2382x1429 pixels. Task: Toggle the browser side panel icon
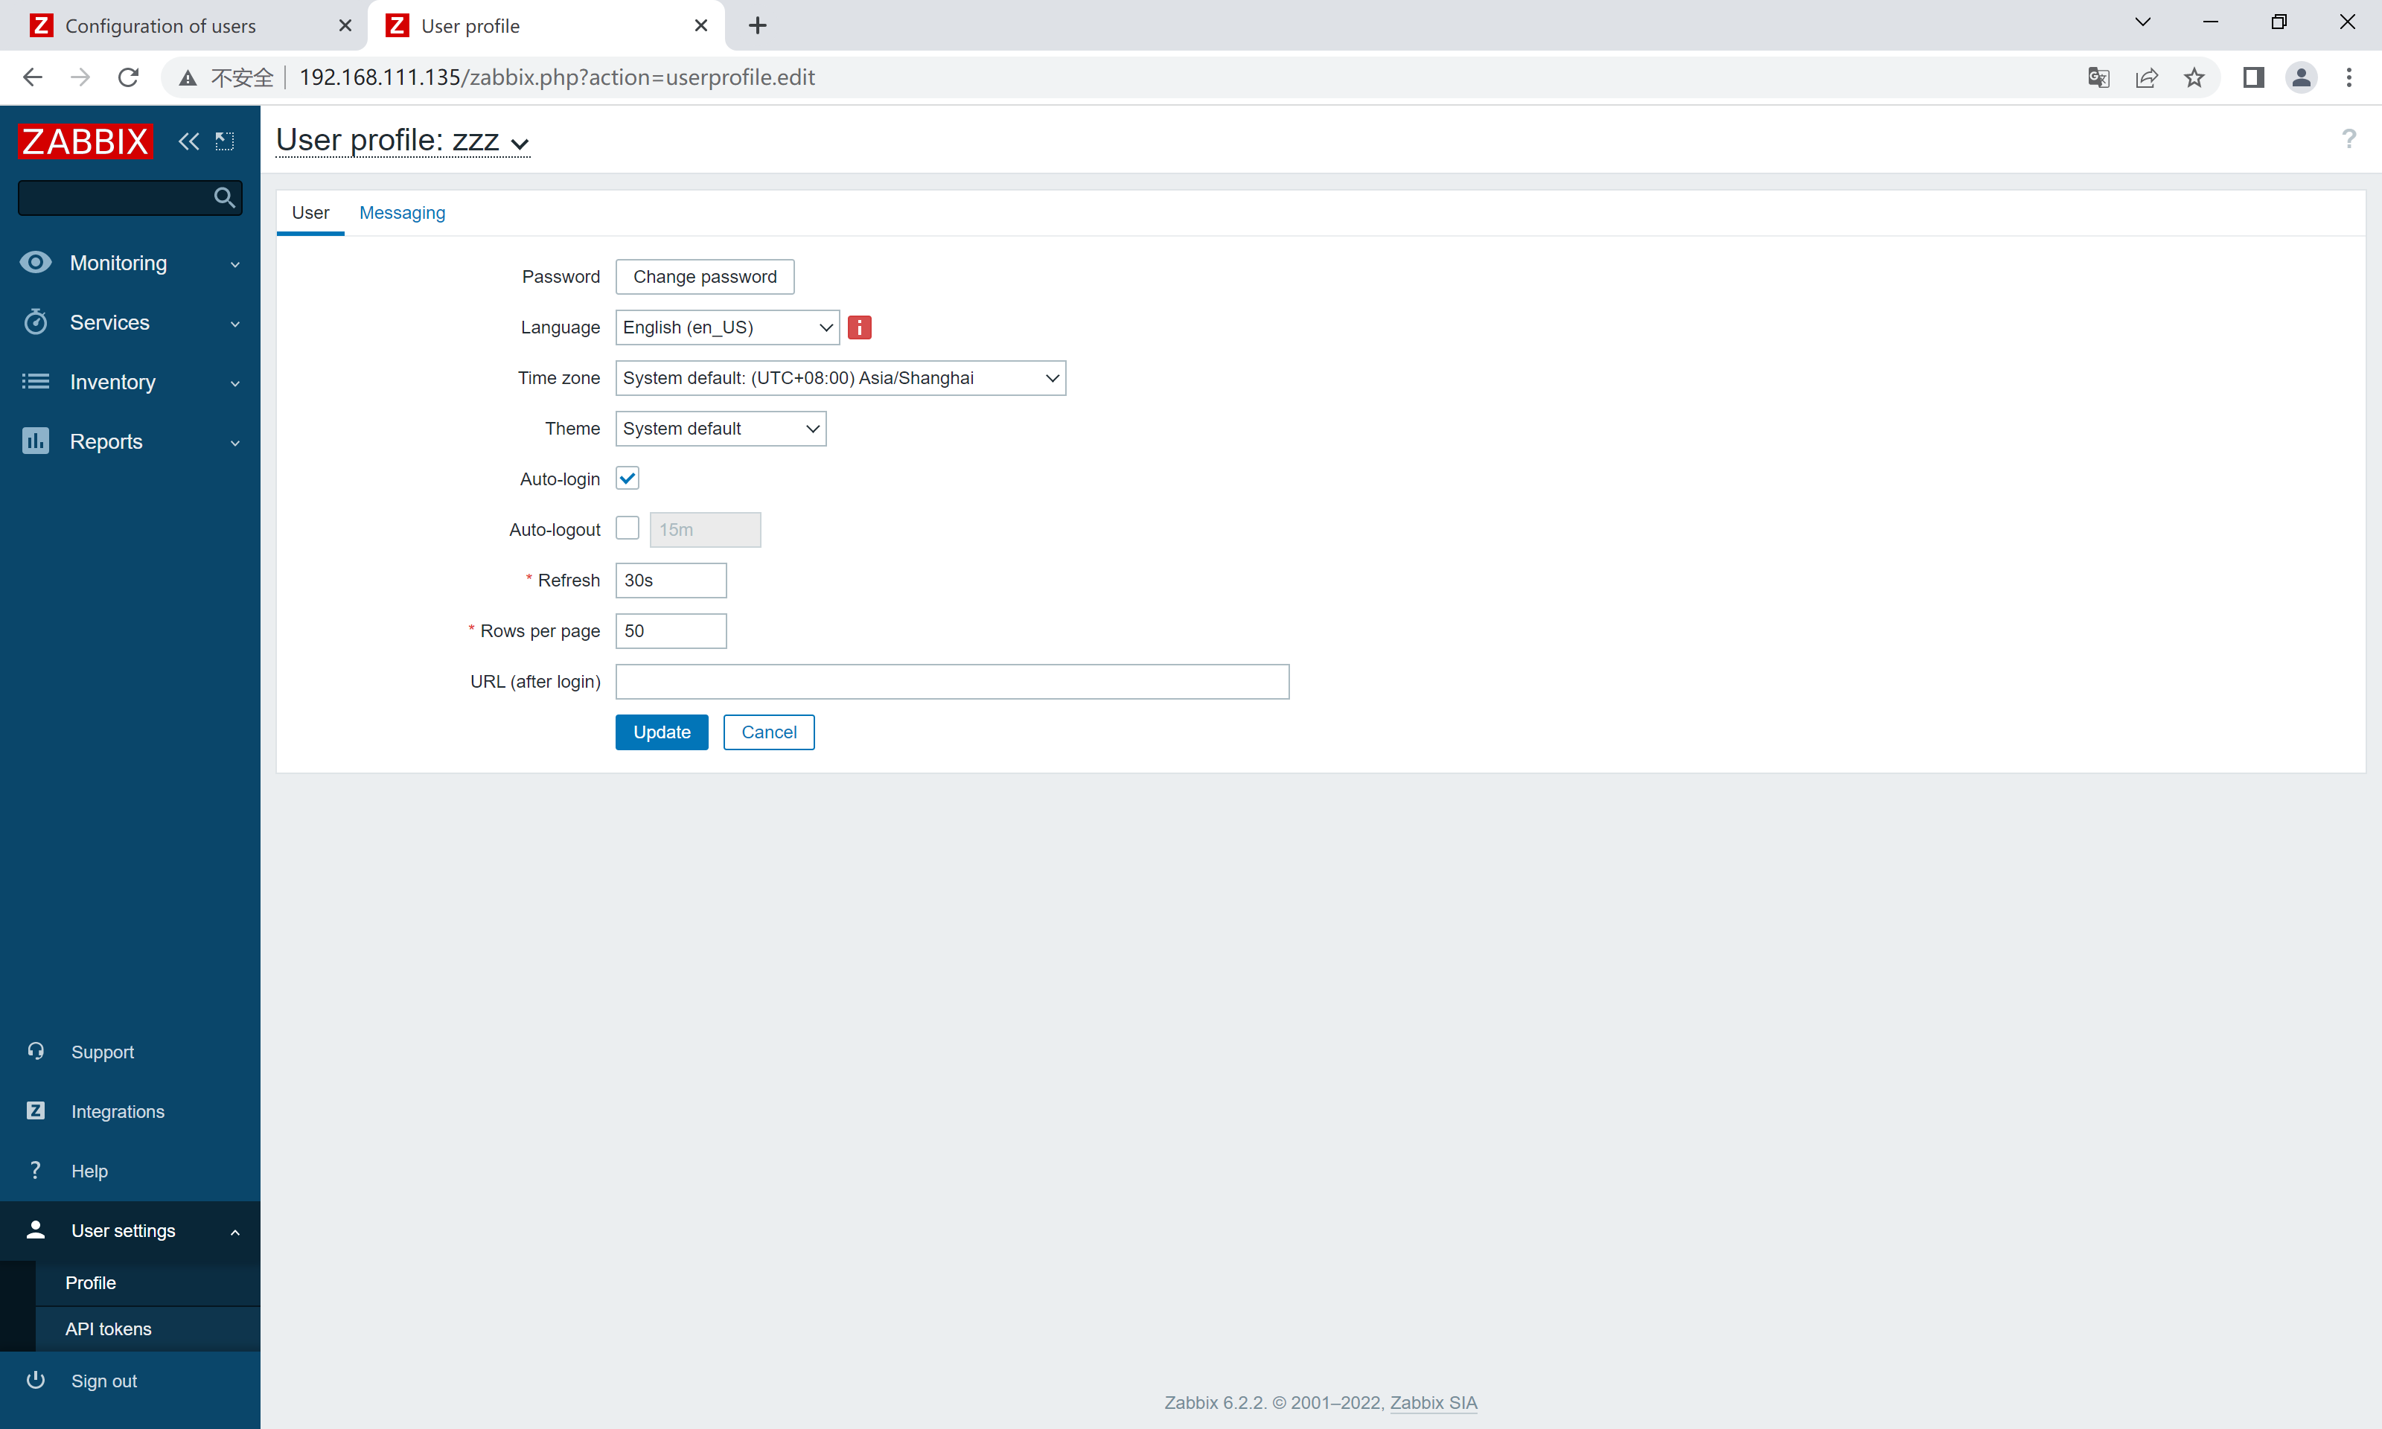(2253, 77)
